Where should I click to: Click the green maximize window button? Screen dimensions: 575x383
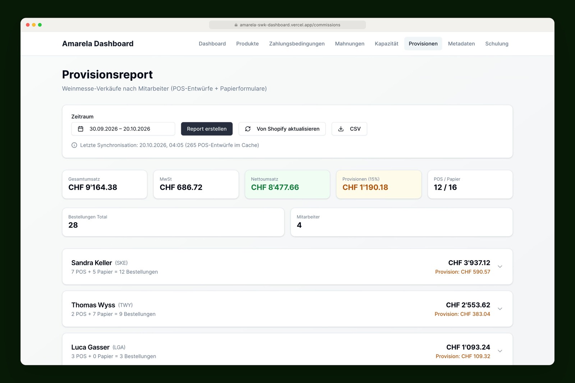pos(40,25)
